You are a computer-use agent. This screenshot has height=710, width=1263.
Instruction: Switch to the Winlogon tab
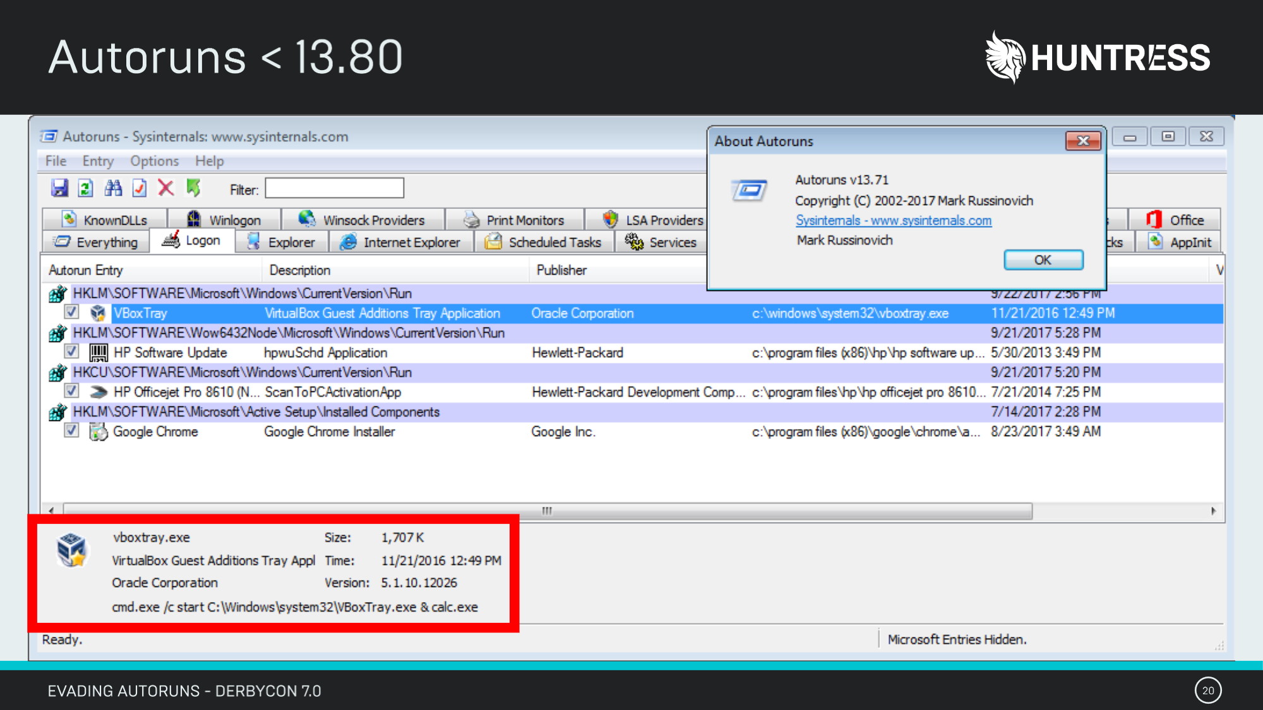tap(224, 220)
